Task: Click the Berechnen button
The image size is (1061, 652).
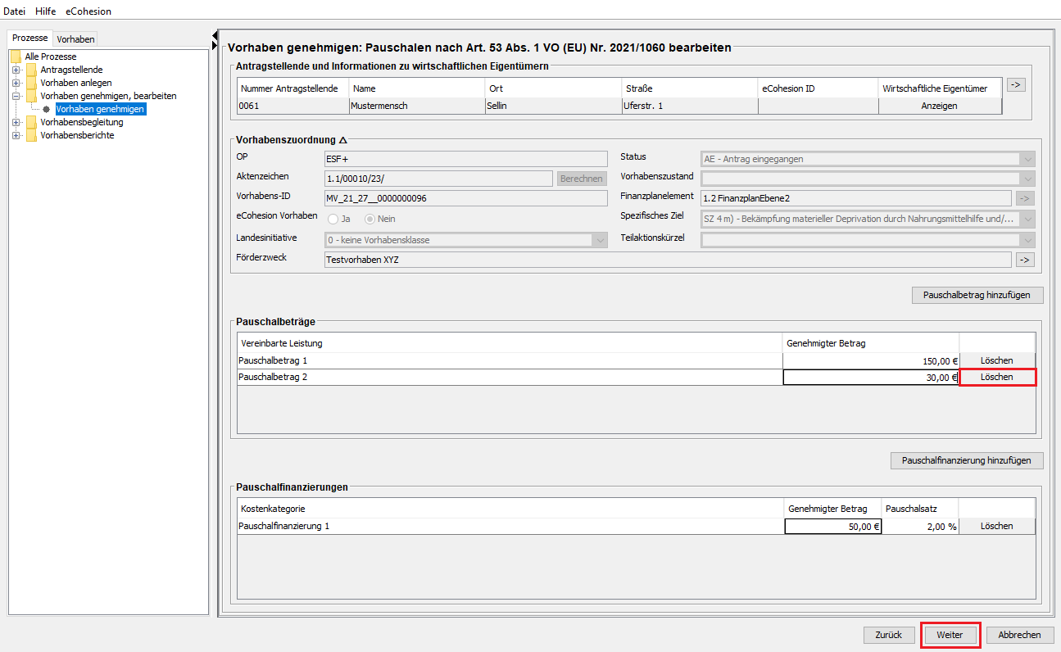Action: tap(582, 179)
